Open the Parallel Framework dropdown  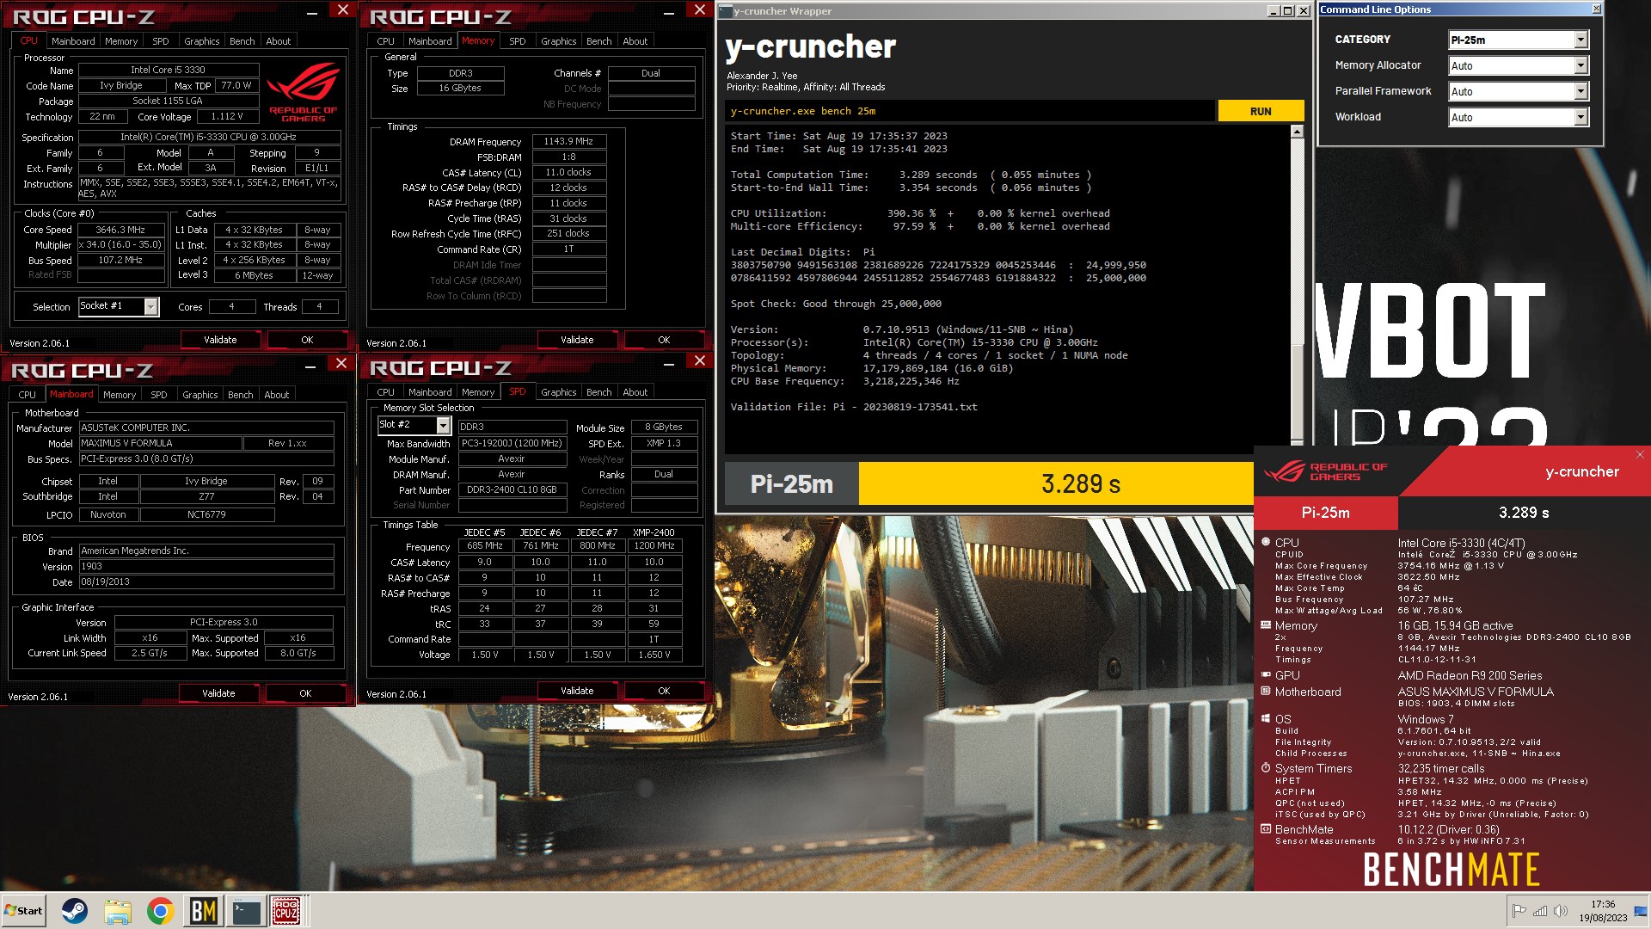[x=1580, y=91]
